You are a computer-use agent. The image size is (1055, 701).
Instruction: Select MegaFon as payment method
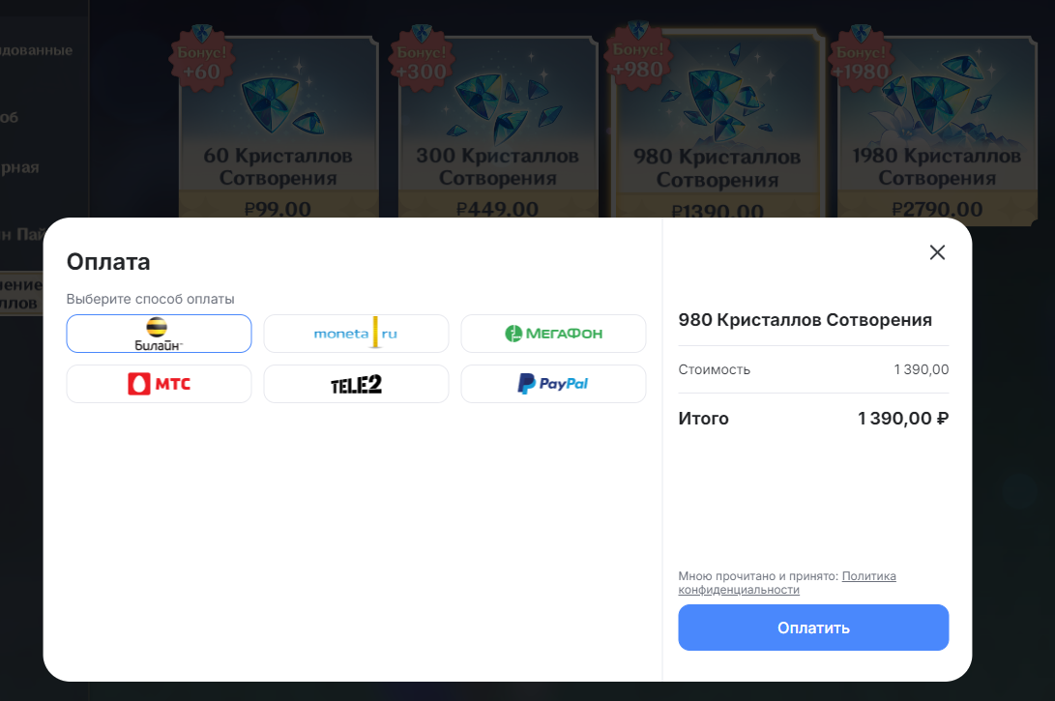tap(553, 334)
